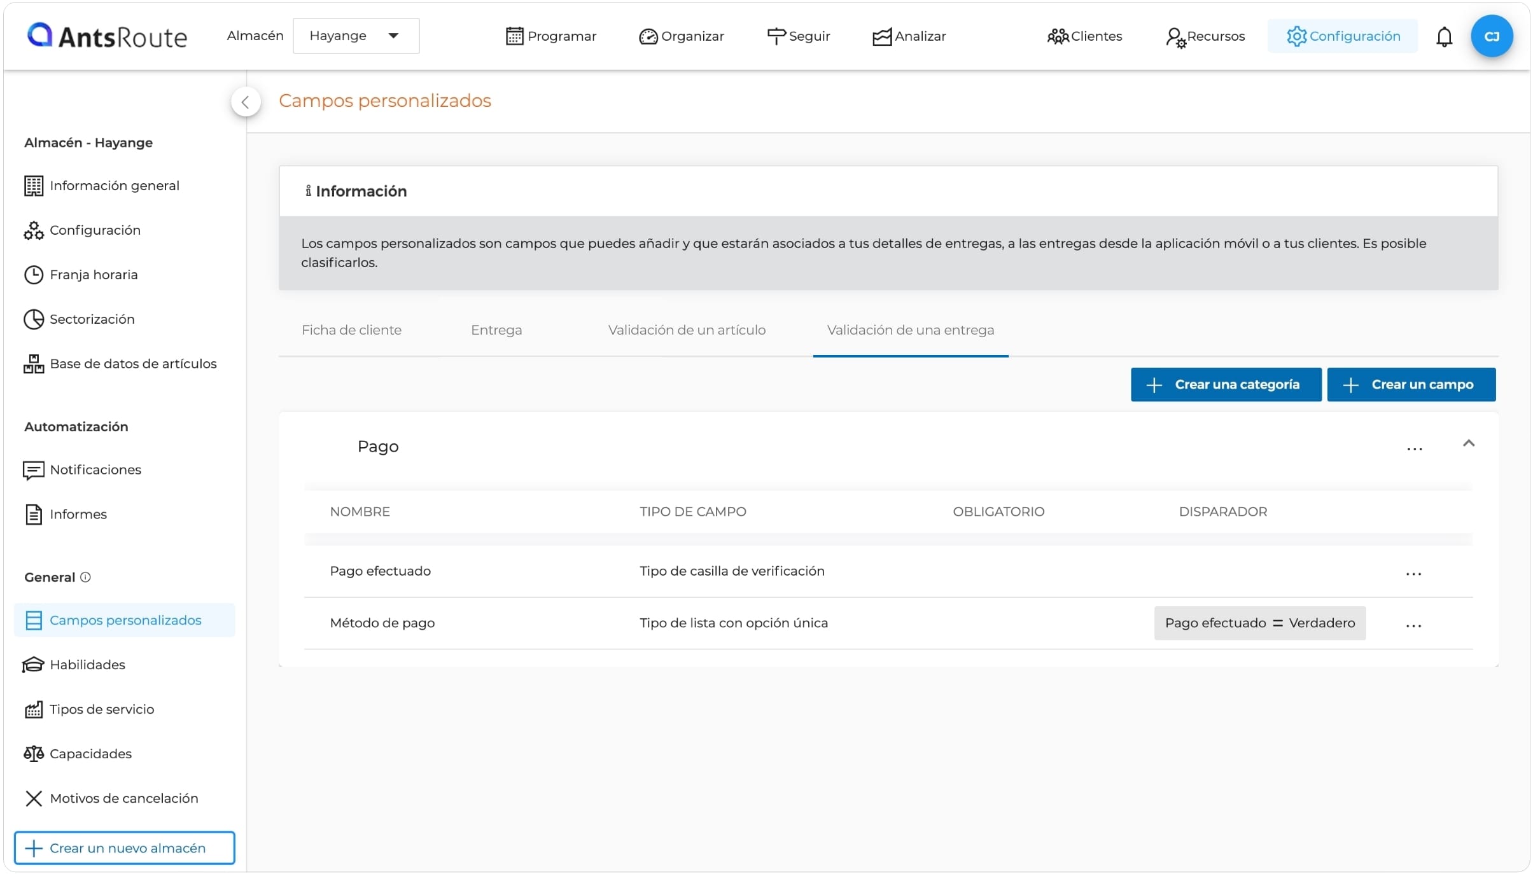Image resolution: width=1533 pixels, height=874 pixels.
Task: Open the Pago category options menu
Action: click(x=1414, y=449)
